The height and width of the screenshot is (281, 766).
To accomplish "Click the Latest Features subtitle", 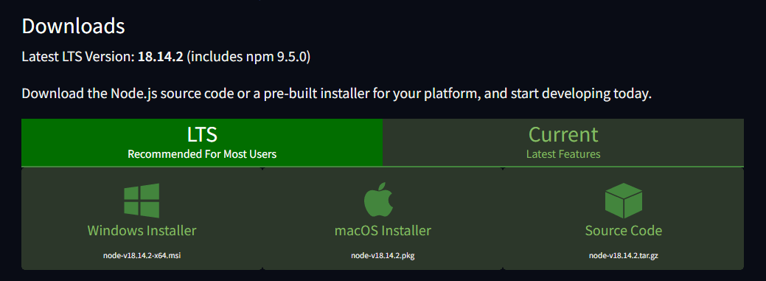I will click(563, 154).
